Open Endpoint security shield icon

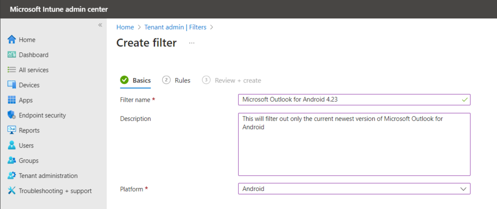(x=12, y=115)
